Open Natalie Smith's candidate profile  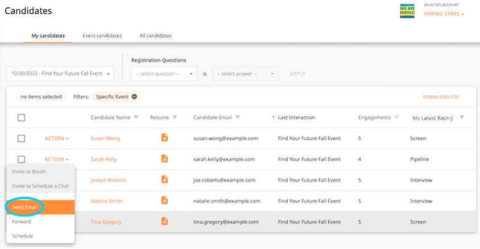point(106,201)
